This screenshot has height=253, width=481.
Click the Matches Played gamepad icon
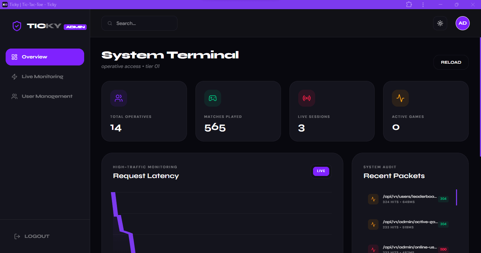pos(213,98)
